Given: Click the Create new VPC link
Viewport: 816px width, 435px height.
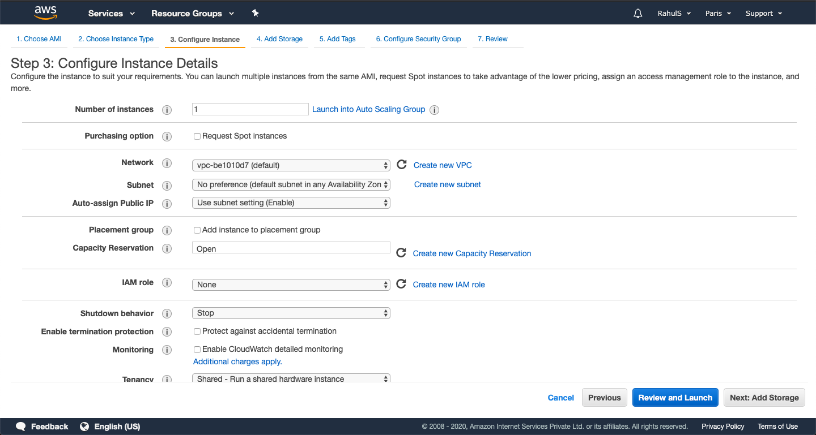Looking at the screenshot, I should coord(443,165).
